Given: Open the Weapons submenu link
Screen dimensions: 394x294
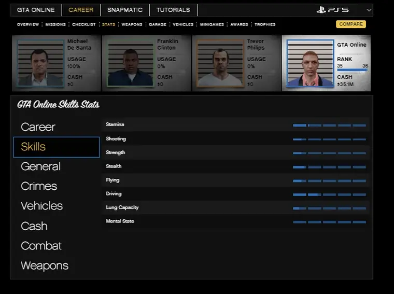Looking at the screenshot, I should [x=132, y=24].
